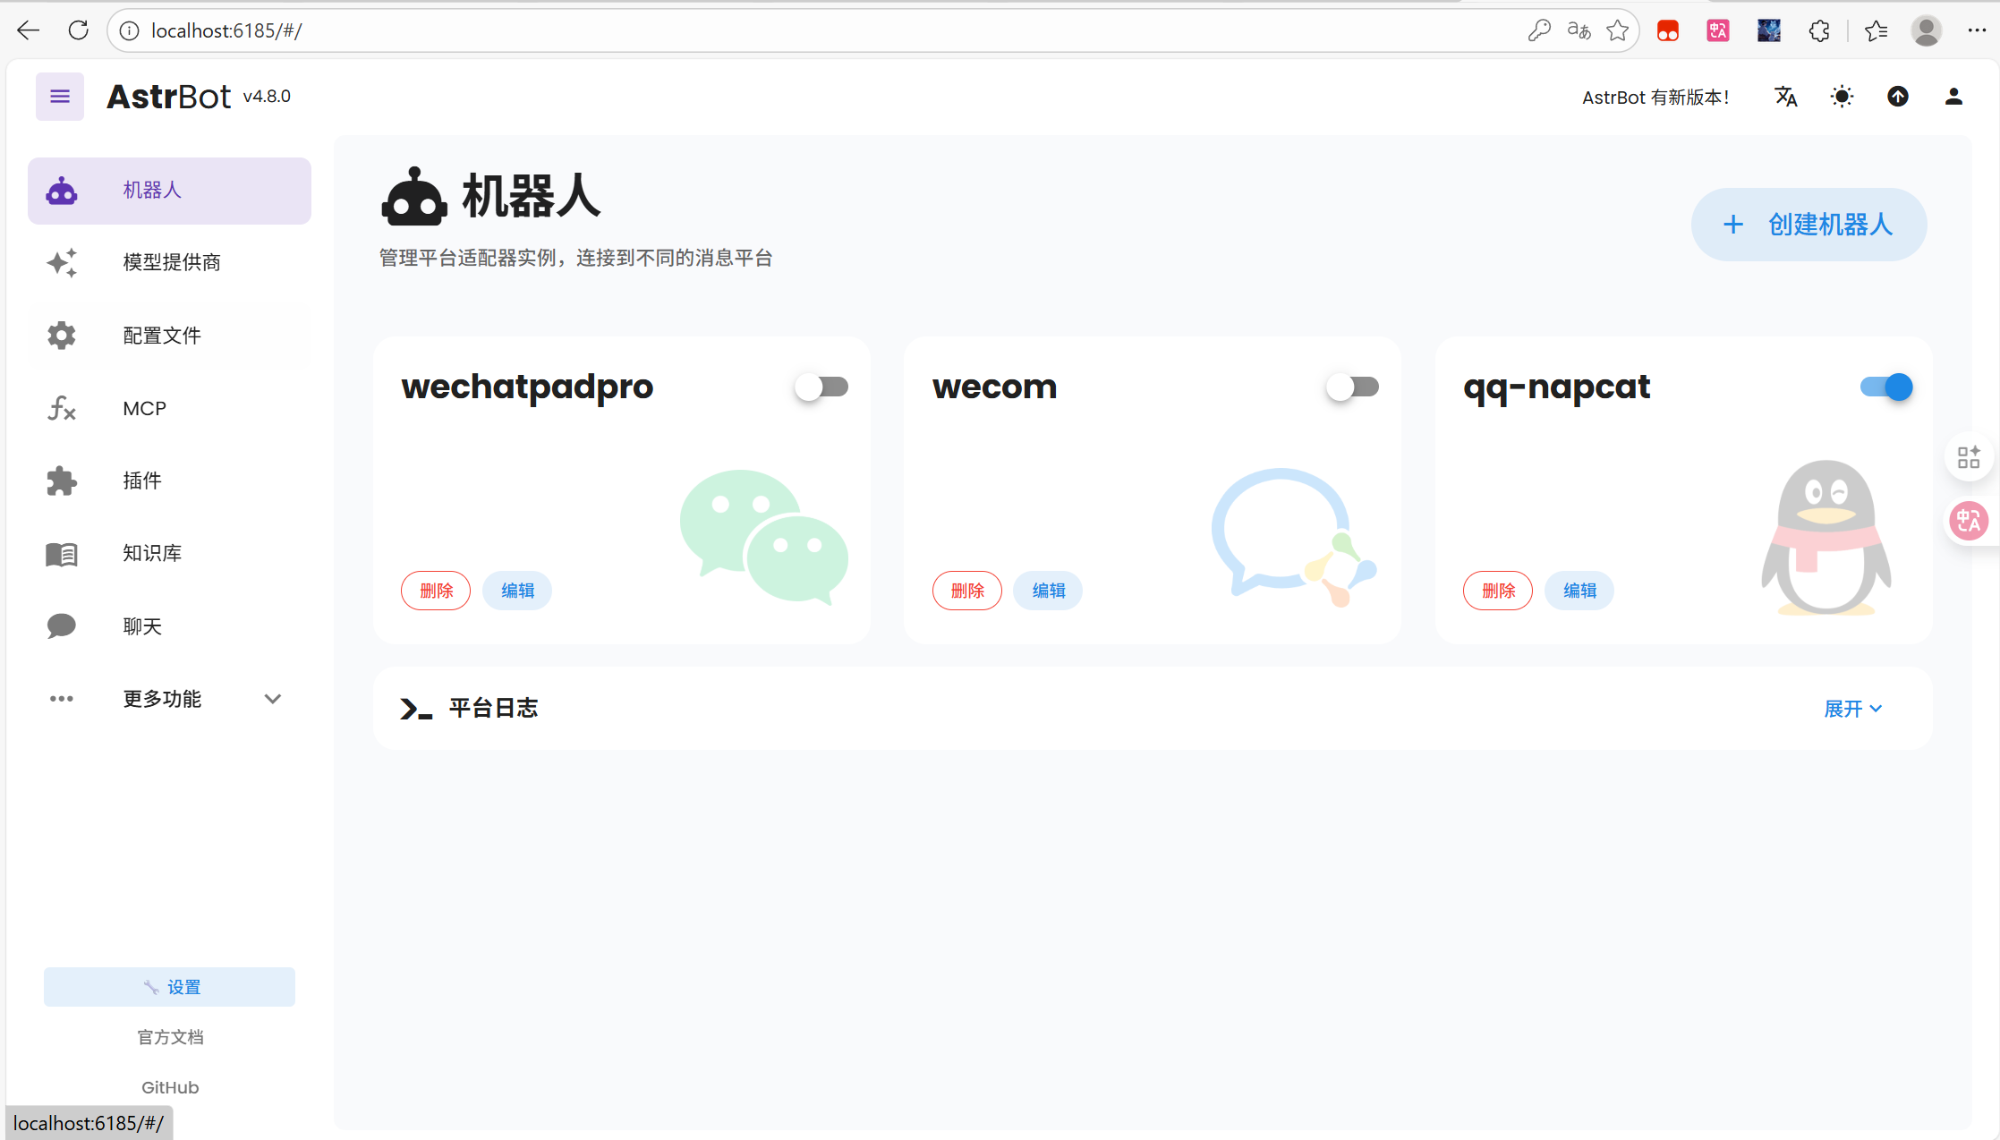Click the hamburger menu icon beside AstrBot

coord(60,96)
